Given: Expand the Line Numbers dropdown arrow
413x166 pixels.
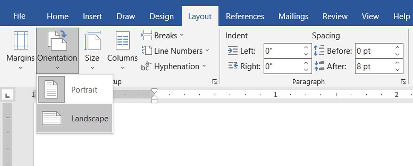Looking at the screenshot, I should click(x=207, y=51).
